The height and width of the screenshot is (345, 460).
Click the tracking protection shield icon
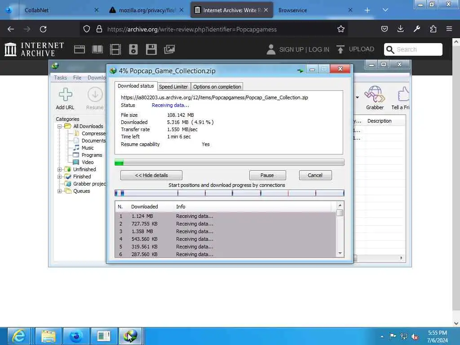click(x=87, y=29)
